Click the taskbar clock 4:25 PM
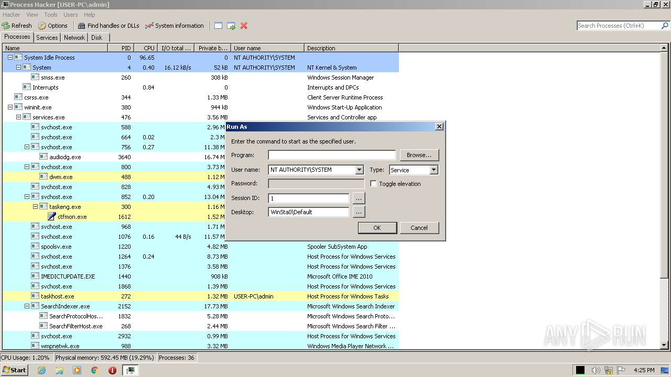The image size is (671, 377). pyautogui.click(x=644, y=370)
